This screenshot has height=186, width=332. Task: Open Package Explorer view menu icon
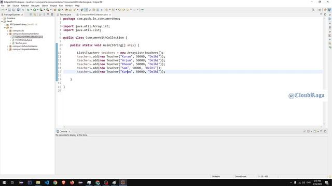[x=44, y=14]
